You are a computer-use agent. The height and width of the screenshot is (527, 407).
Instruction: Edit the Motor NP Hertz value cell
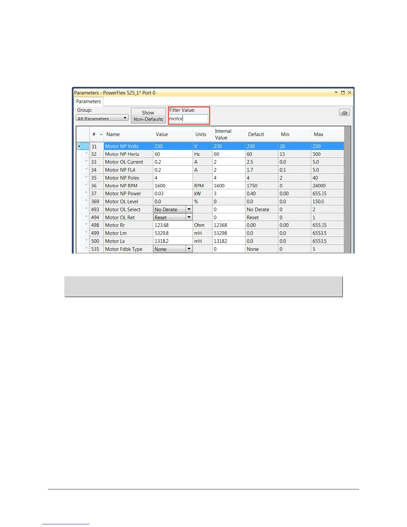coord(173,154)
